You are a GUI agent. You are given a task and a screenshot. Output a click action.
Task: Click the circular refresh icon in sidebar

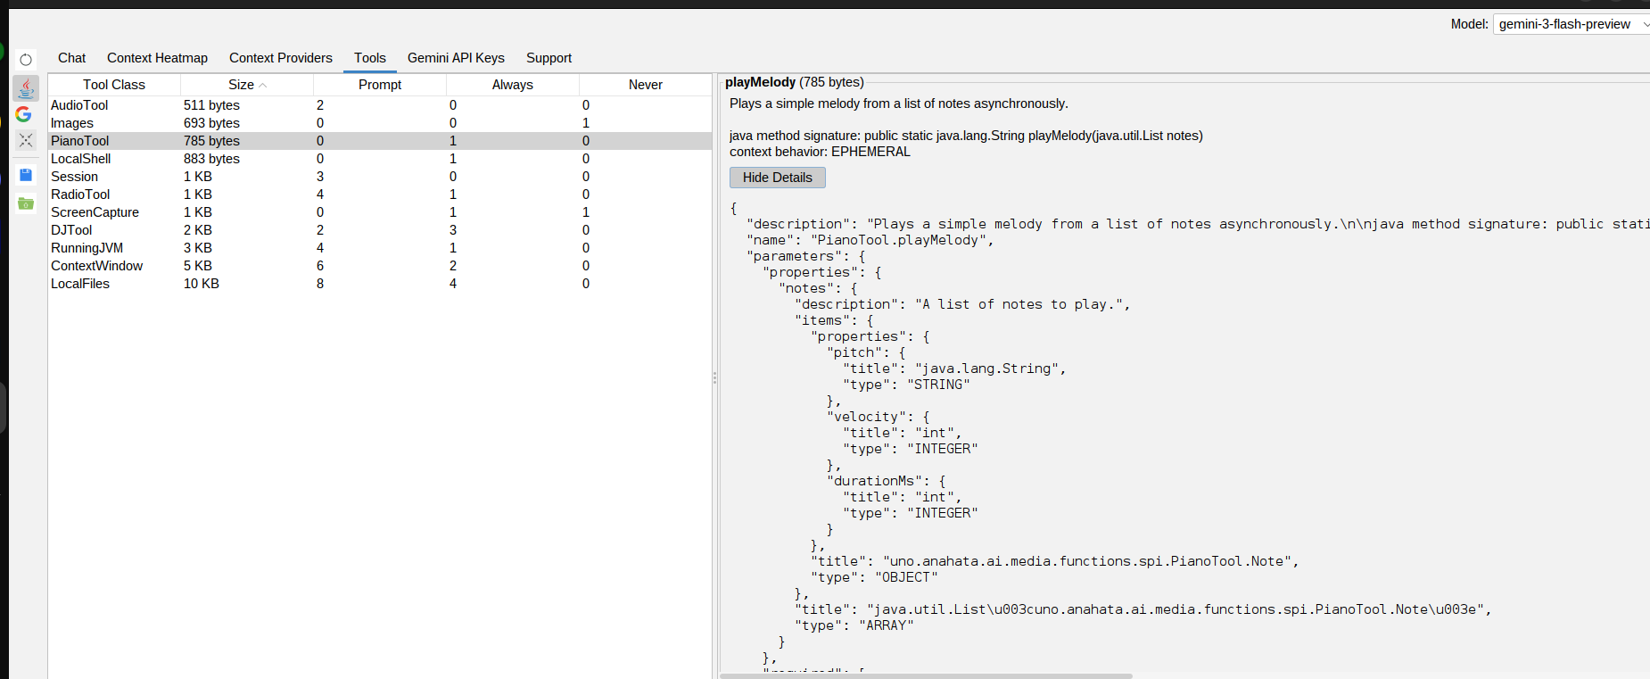click(x=26, y=60)
